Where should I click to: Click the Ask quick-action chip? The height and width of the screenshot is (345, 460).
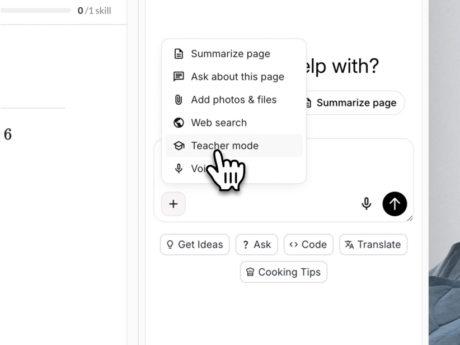tap(257, 245)
